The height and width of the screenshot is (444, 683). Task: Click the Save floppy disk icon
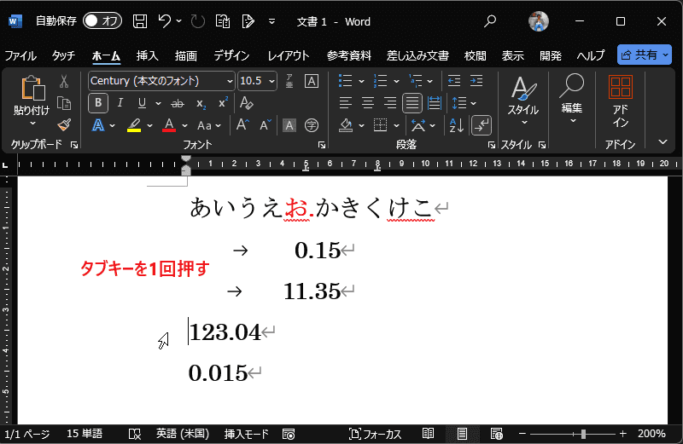tap(141, 21)
